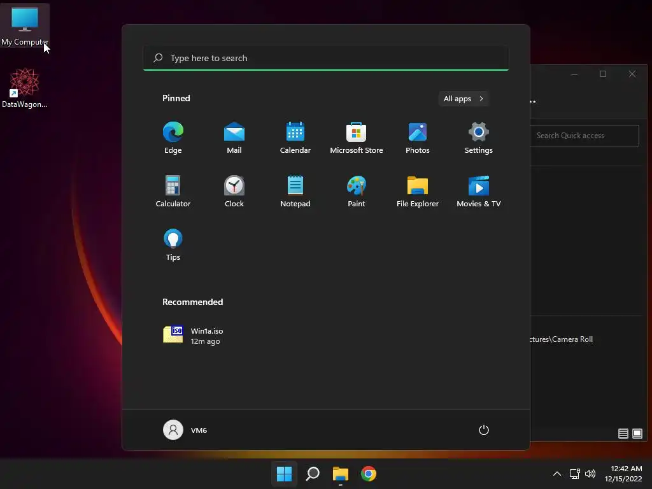This screenshot has height=489, width=652.
Task: Open the Clock app
Action: 234,191
